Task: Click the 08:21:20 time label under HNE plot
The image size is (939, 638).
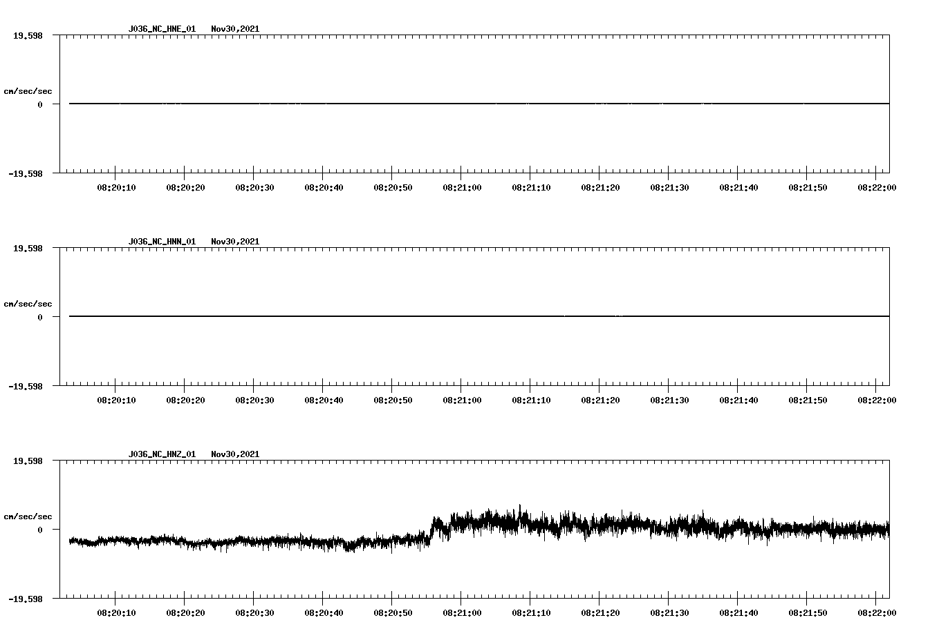Action: [600, 188]
